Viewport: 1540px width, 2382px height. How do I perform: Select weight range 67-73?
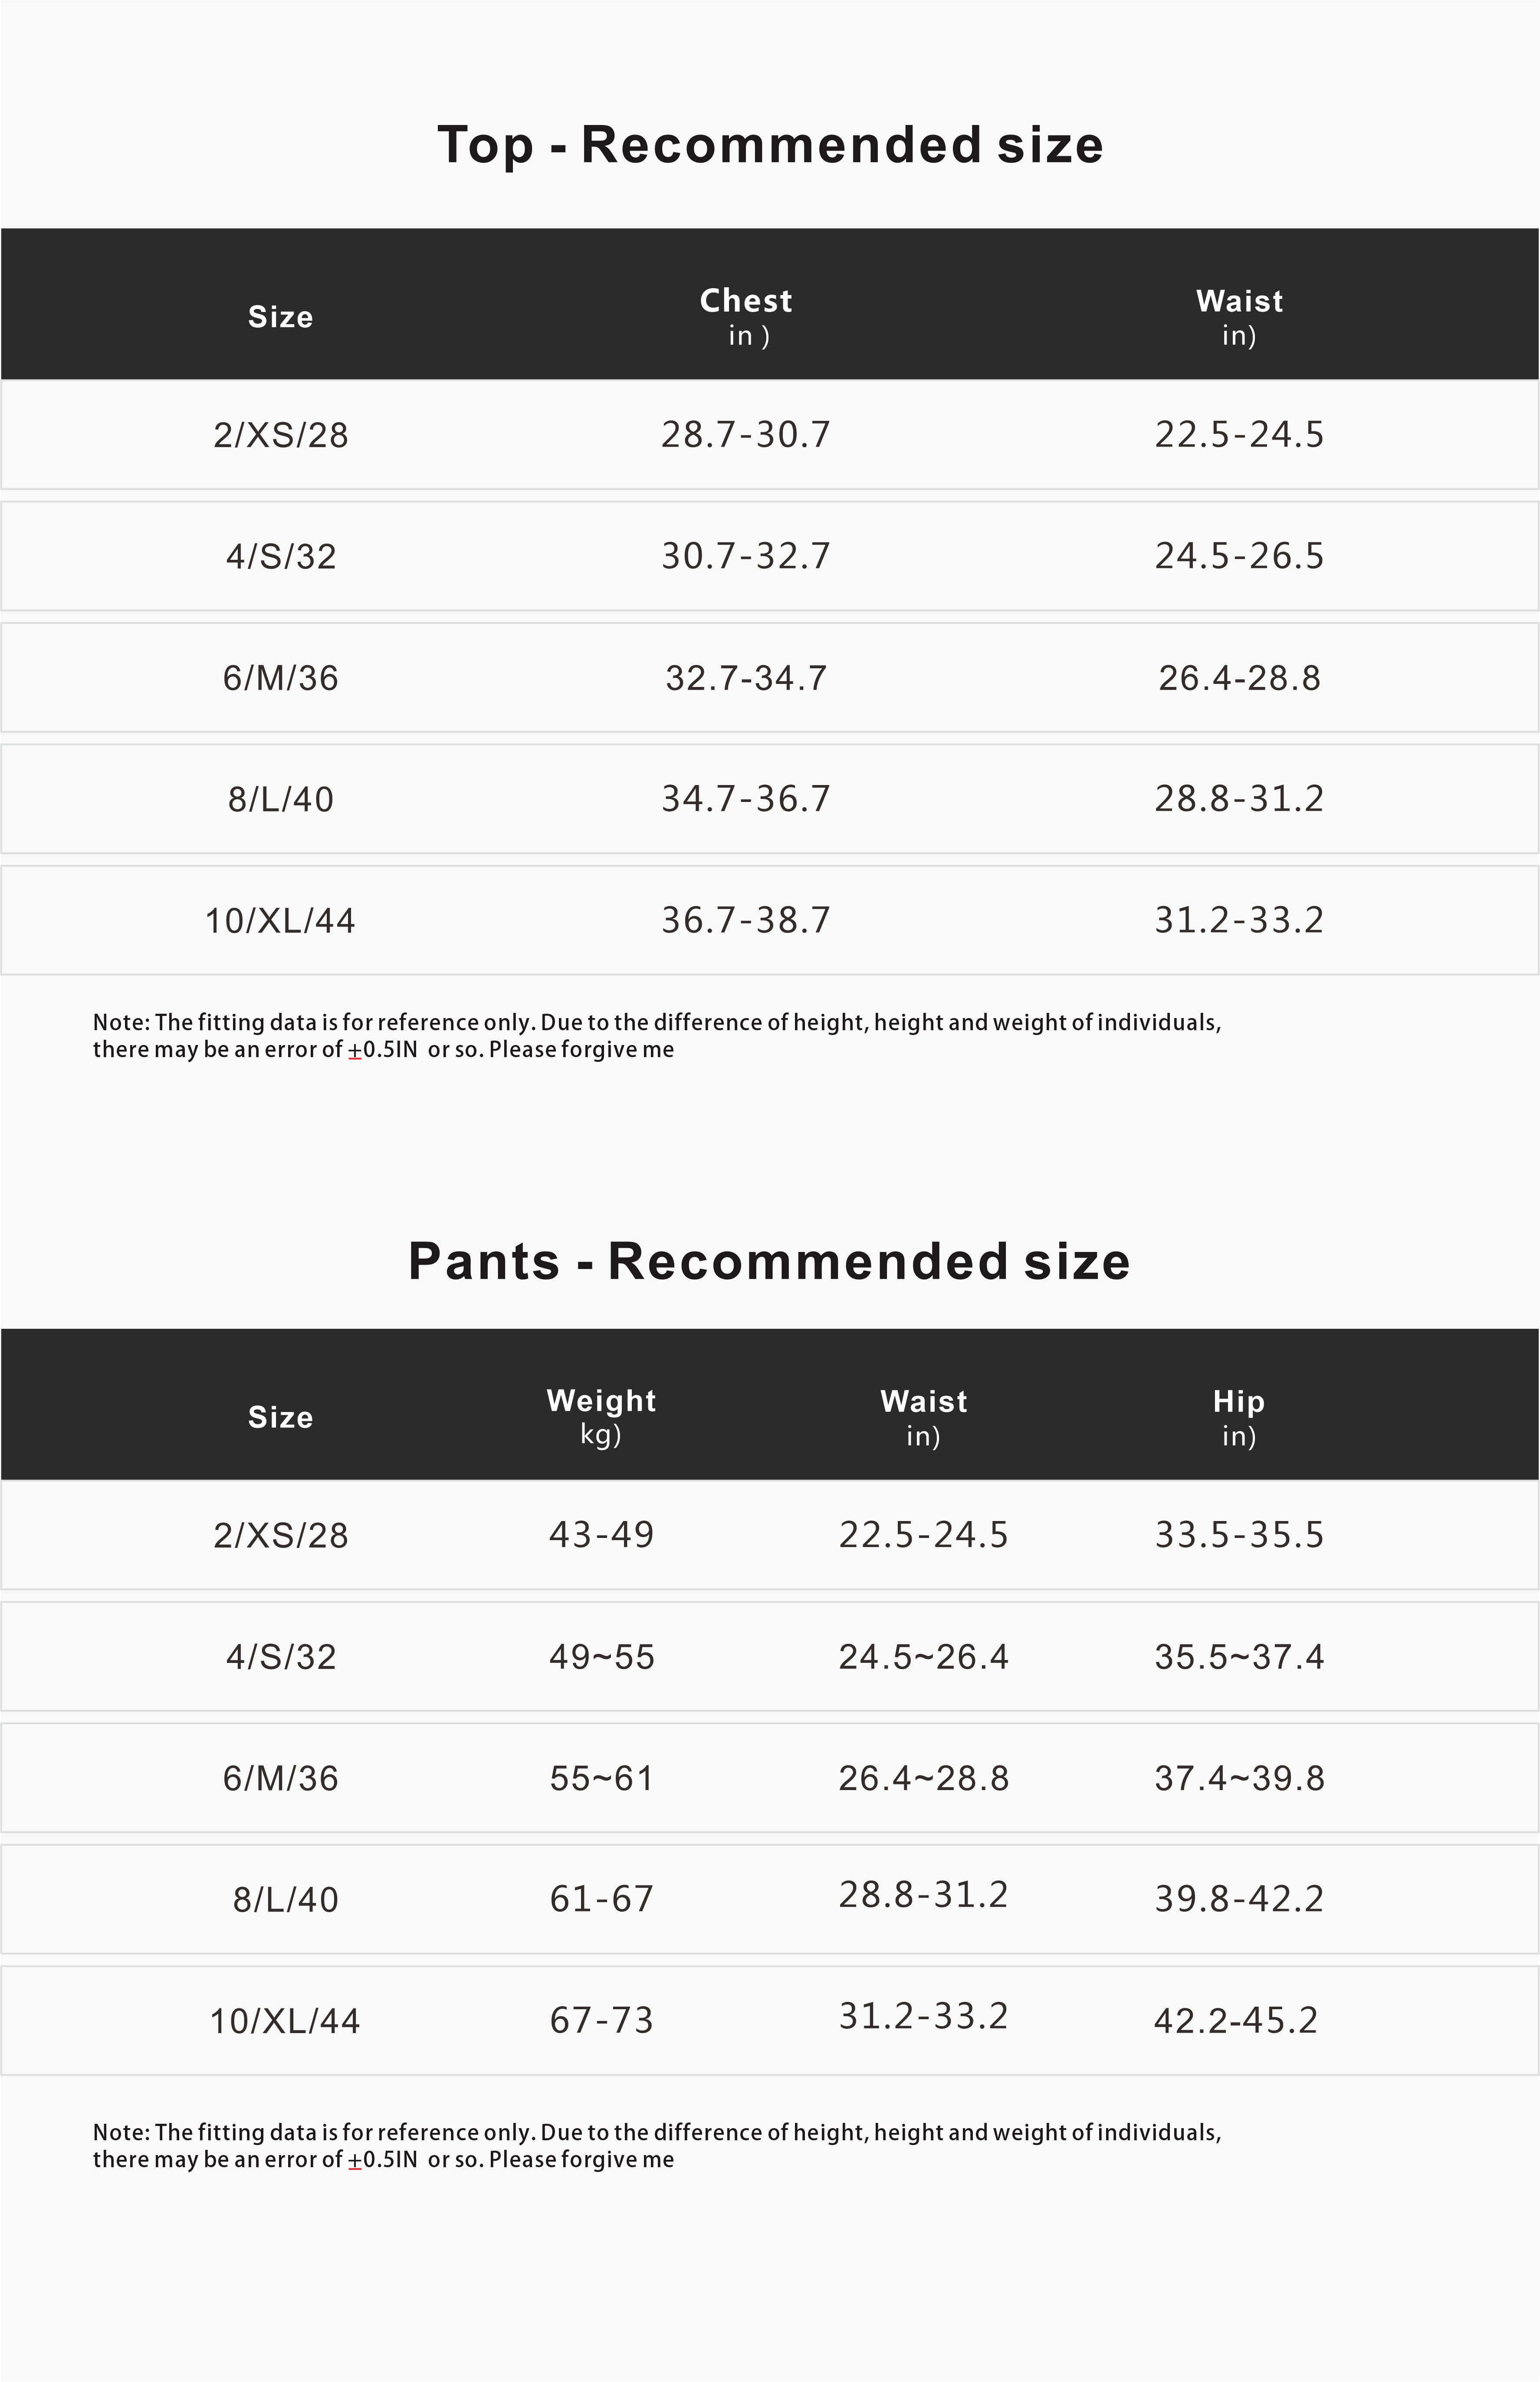pyautogui.click(x=601, y=2020)
